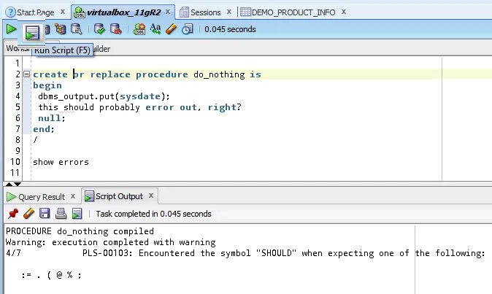
Task: Commit changes with the green check database icon
Action: click(x=99, y=29)
